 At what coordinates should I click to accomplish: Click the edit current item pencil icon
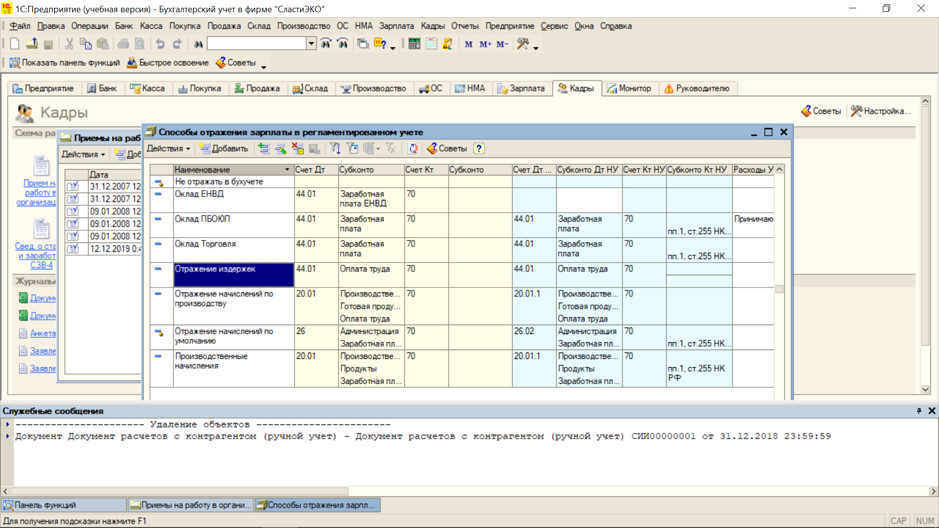281,149
